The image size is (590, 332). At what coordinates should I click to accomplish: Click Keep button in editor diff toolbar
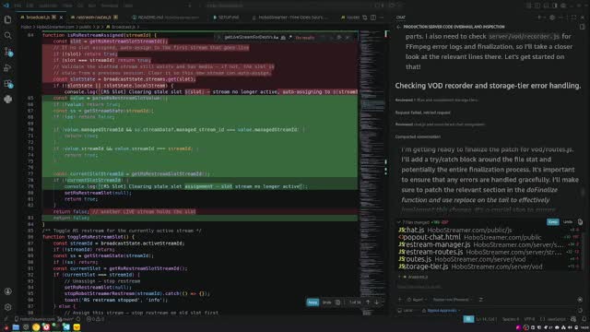[x=313, y=302]
